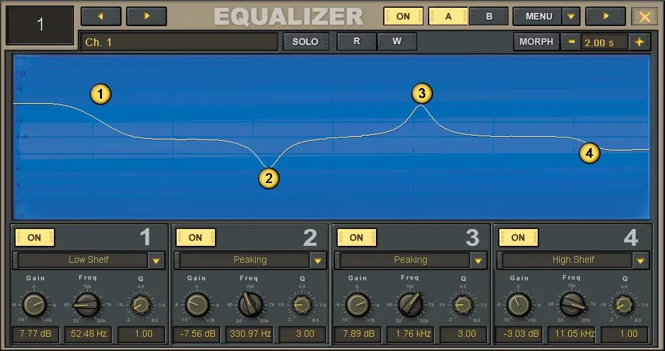Click band 1 Q value 1.00 field
665x351 pixels.
[142, 334]
